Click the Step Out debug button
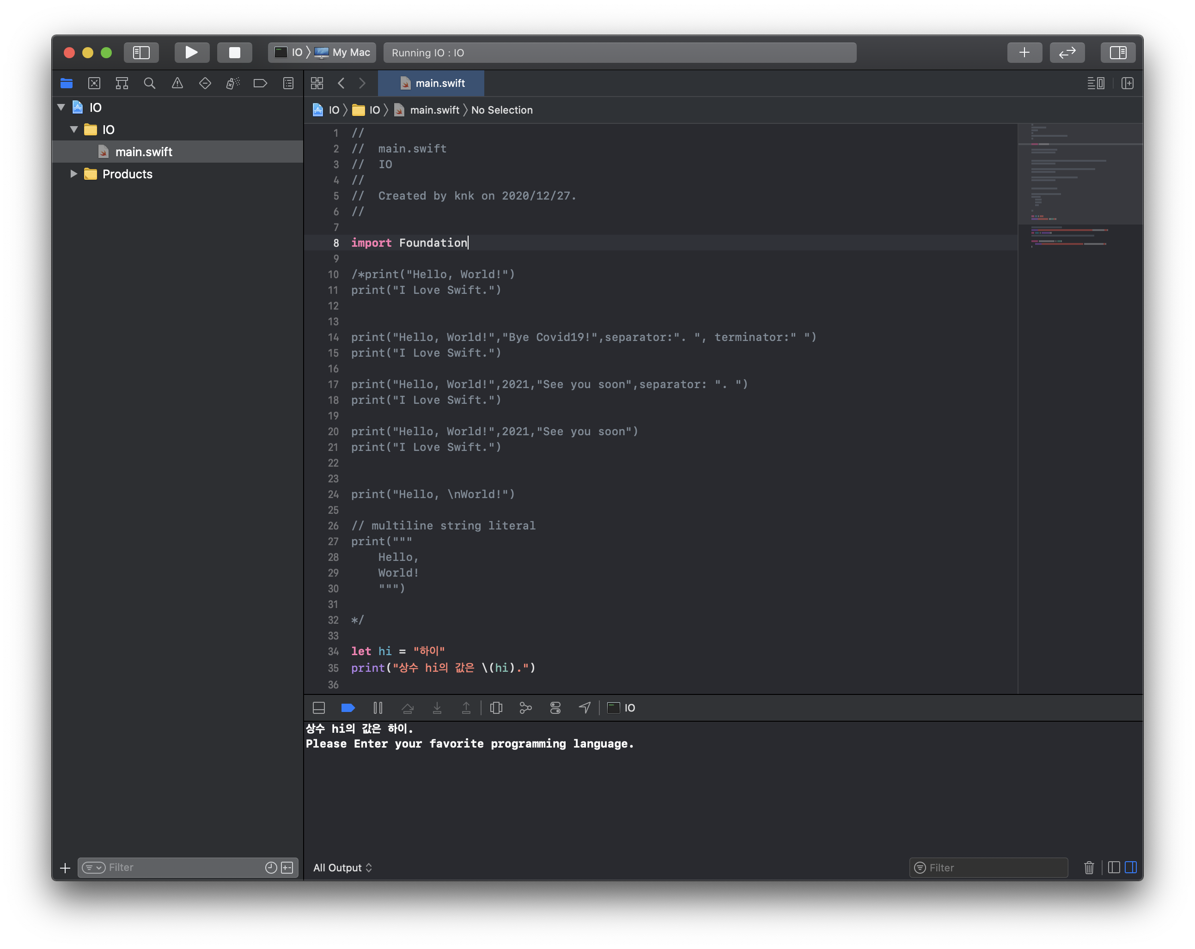1195x949 pixels. coord(466,708)
